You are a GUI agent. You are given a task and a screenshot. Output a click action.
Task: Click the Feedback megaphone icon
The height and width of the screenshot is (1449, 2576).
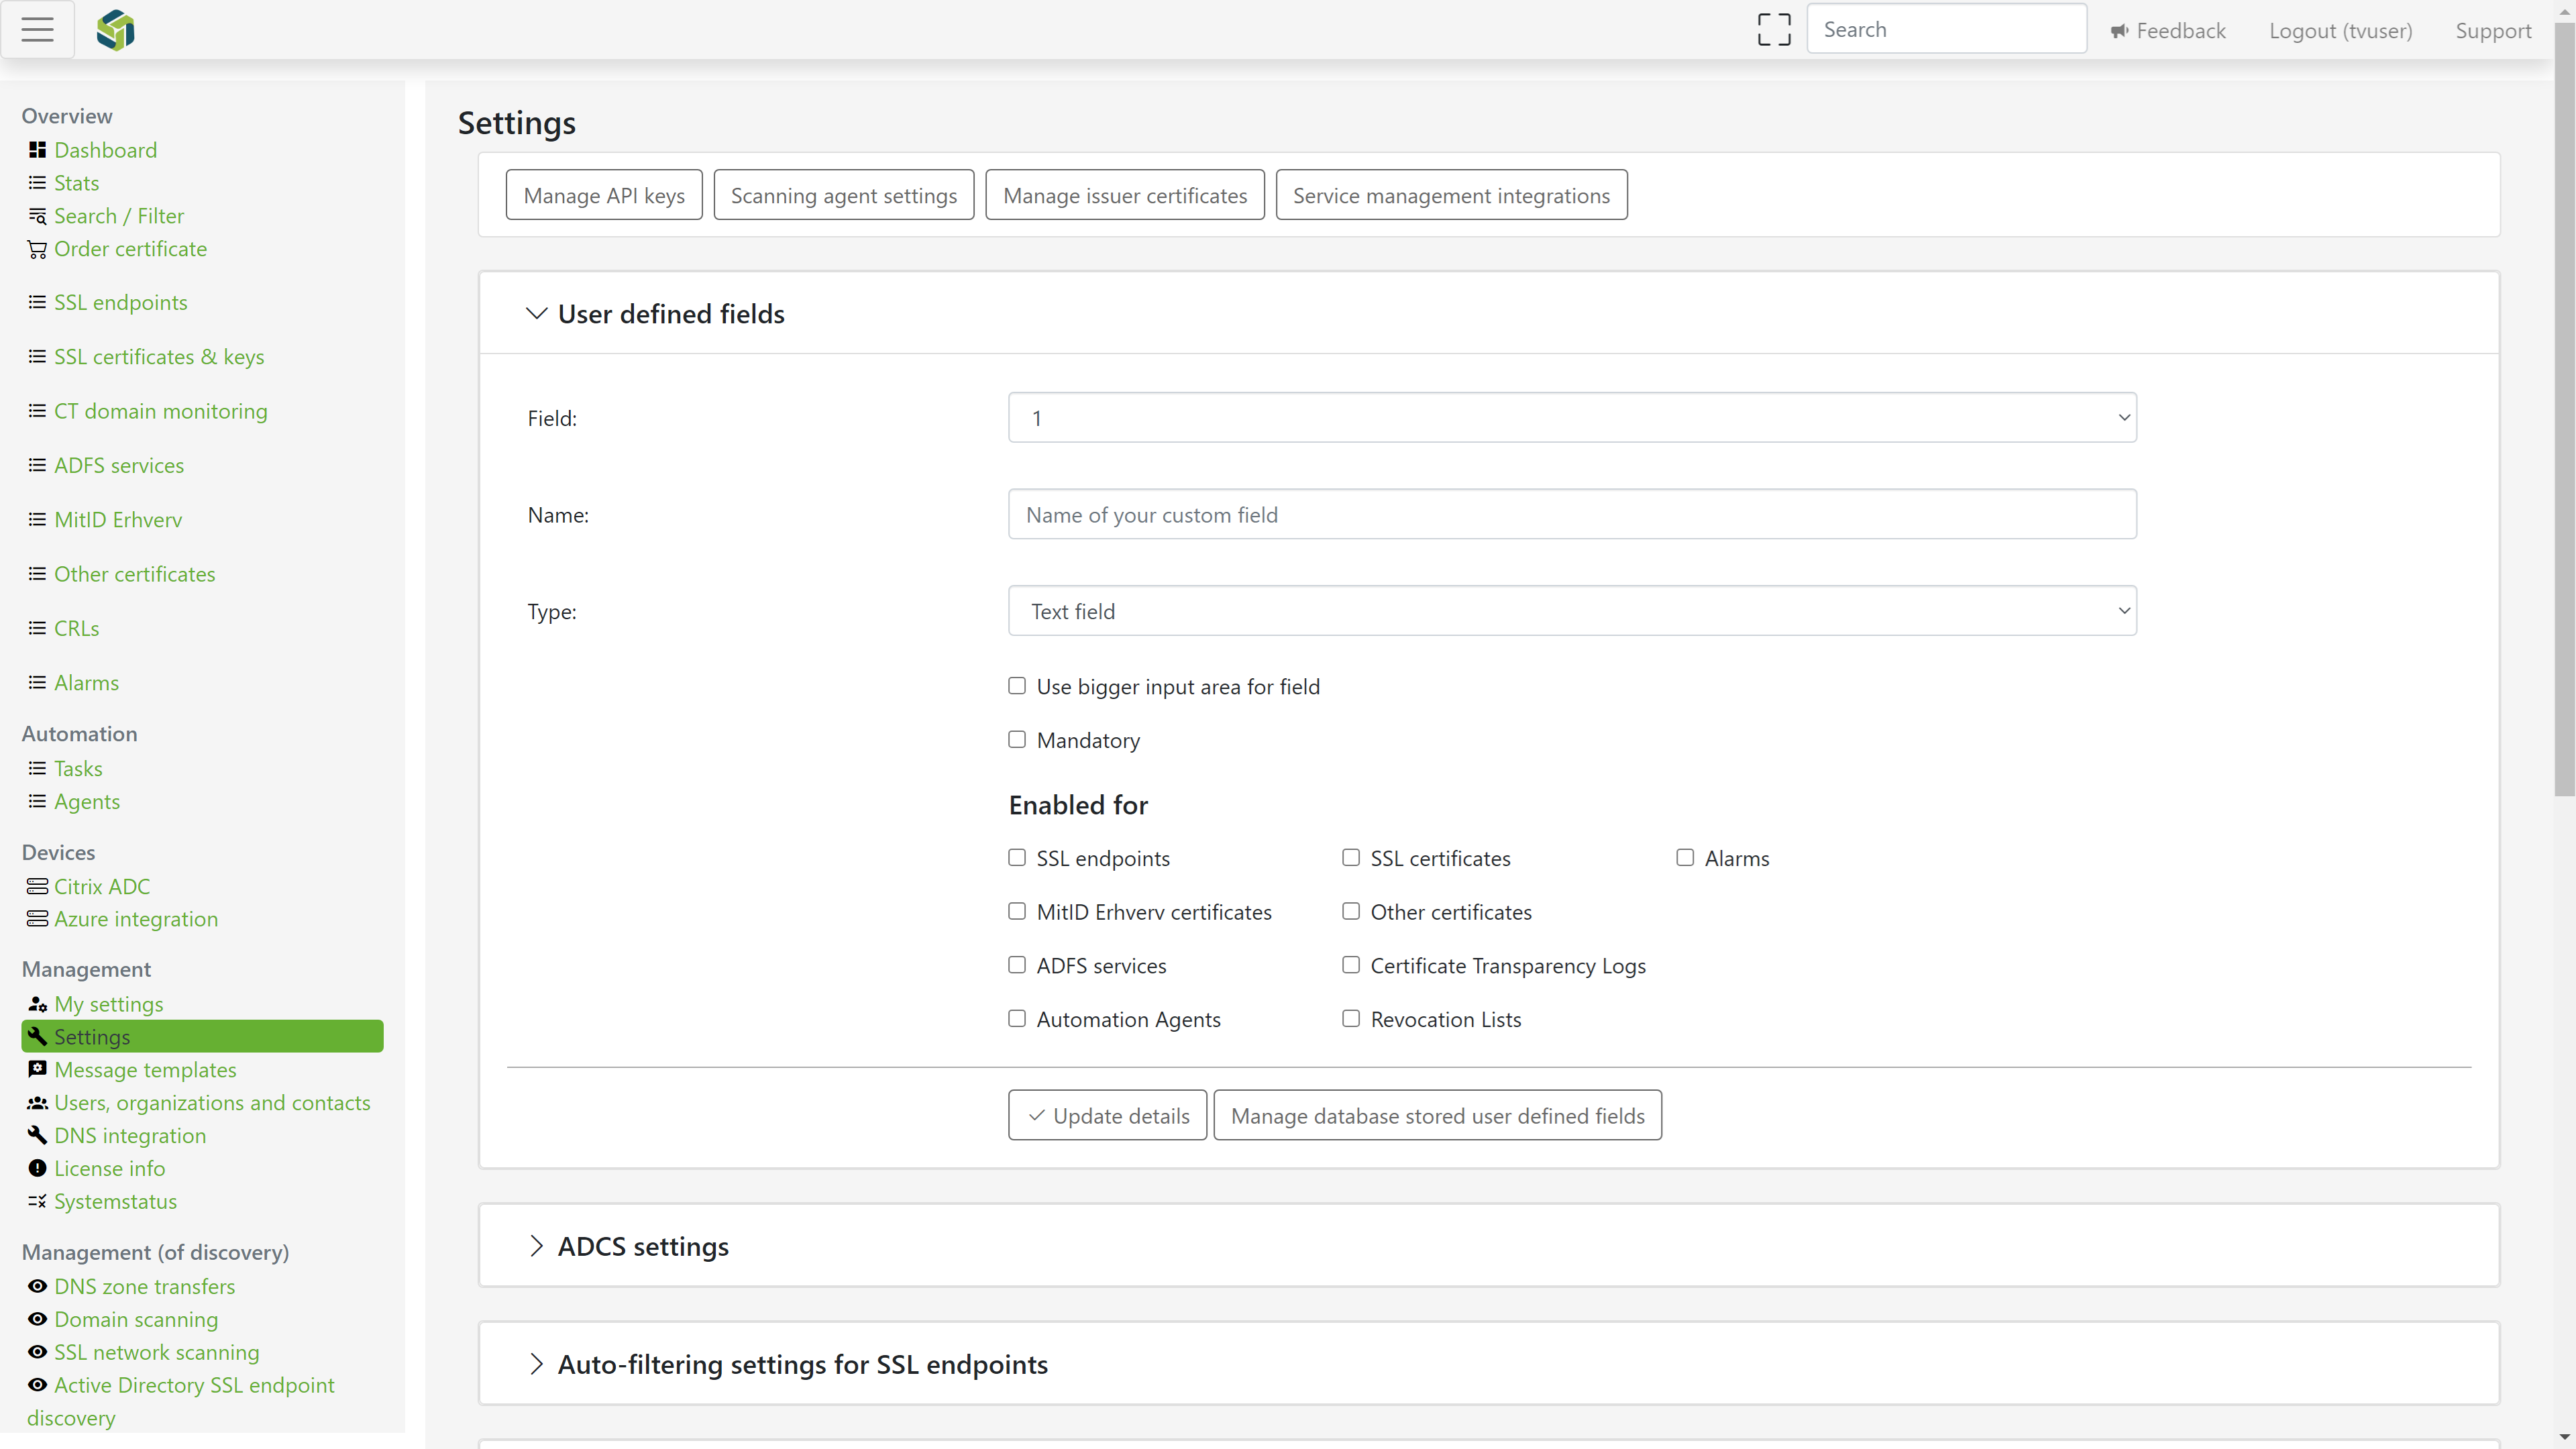point(2119,31)
